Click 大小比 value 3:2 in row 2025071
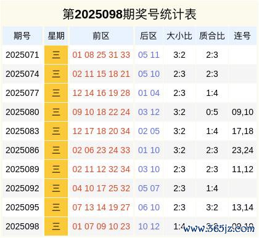 [x=179, y=55]
